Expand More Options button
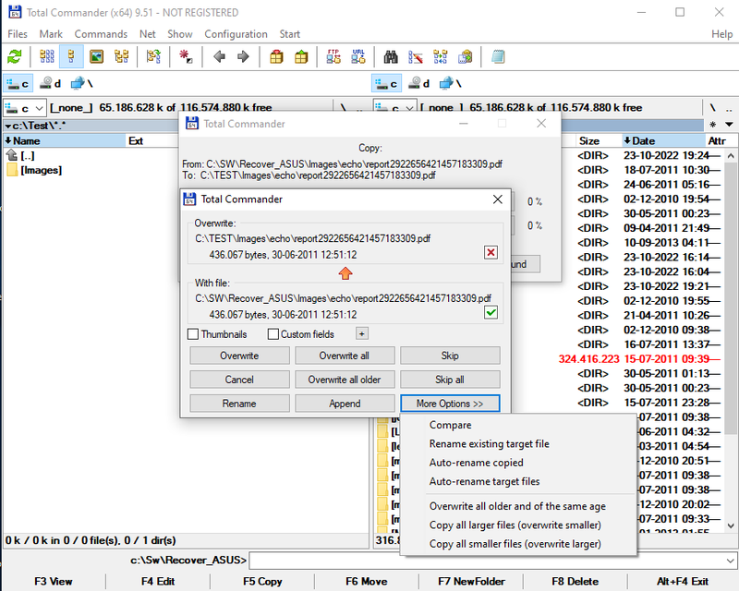 [450, 404]
